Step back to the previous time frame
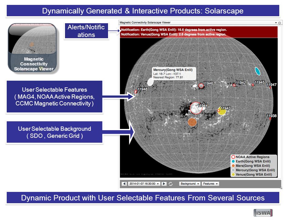 (x=124, y=184)
